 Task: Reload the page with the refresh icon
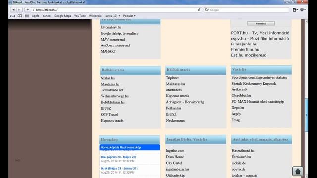click(x=199, y=10)
